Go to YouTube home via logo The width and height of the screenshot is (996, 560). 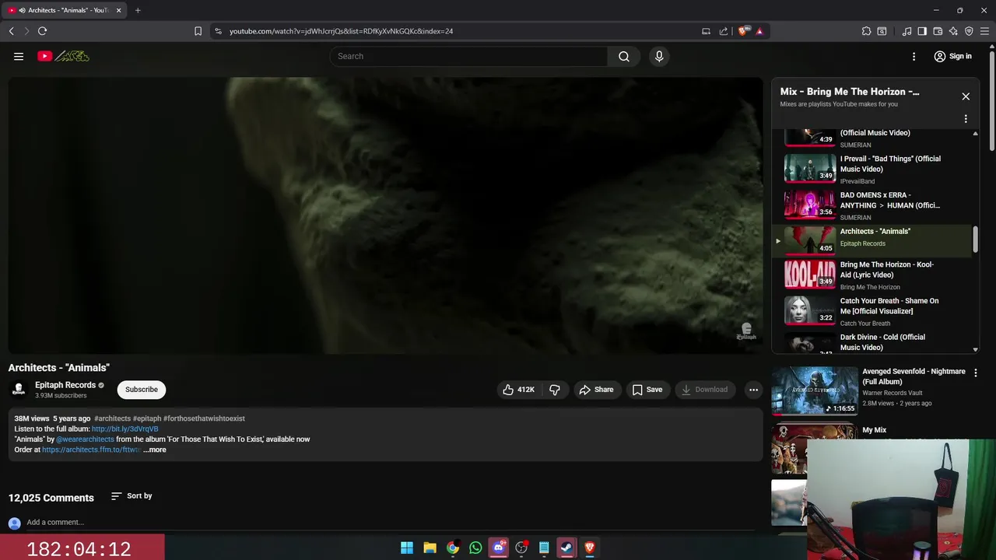pos(63,56)
